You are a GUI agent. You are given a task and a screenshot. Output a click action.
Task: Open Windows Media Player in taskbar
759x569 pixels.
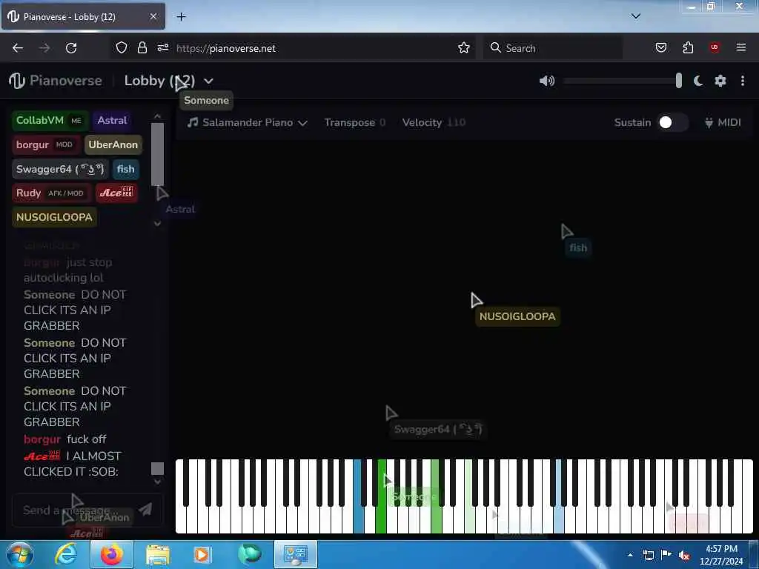pyautogui.click(x=203, y=555)
